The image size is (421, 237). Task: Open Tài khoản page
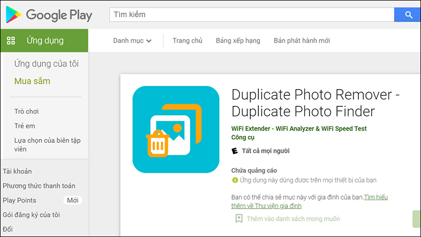tap(17, 171)
